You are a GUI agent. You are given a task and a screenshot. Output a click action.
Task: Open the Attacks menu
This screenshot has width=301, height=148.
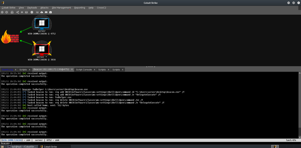click(44, 8)
